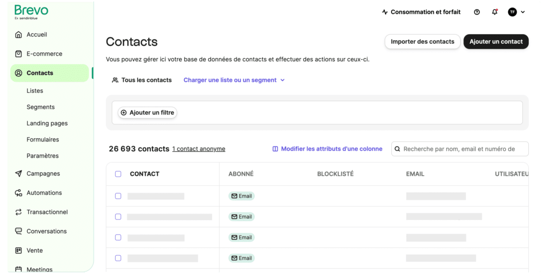Check the third contact row checkbox
This screenshot has height=274, width=548.
tap(118, 237)
